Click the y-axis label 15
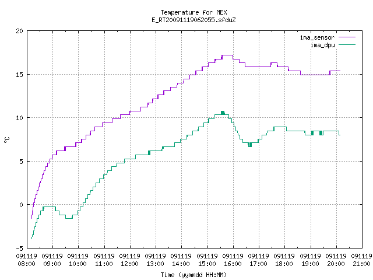Viewport: 373px width, 280px height. pos(19,75)
